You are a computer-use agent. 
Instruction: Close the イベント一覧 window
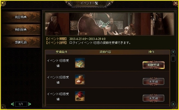click(176, 3)
